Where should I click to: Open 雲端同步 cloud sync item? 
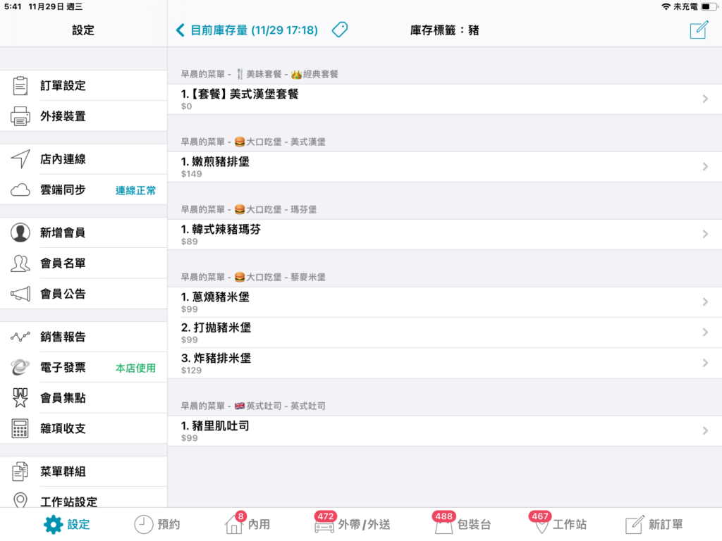coord(83,190)
